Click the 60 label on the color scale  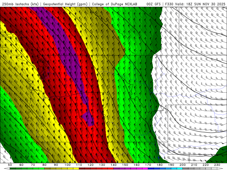[21, 165]
